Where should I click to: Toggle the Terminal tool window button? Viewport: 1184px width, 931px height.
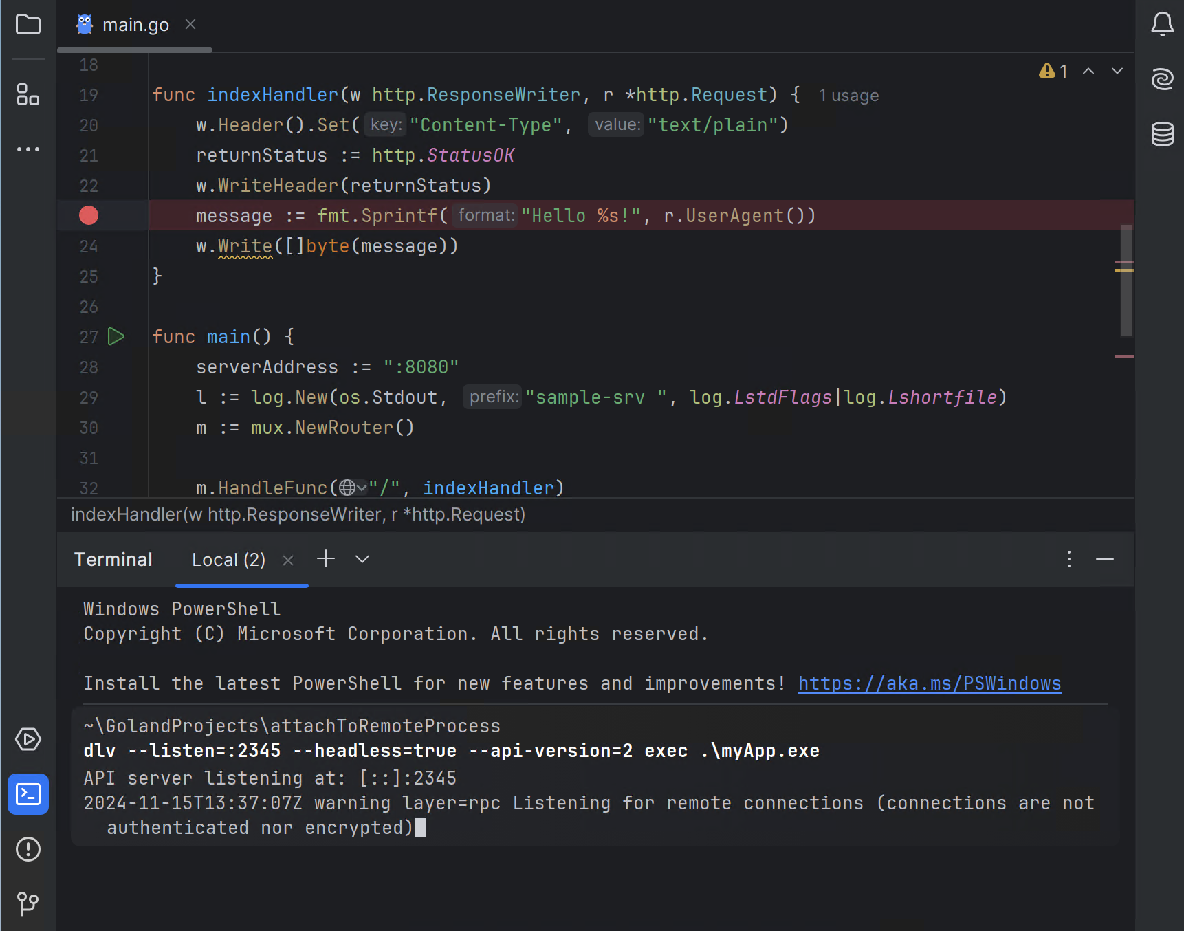pos(28,794)
